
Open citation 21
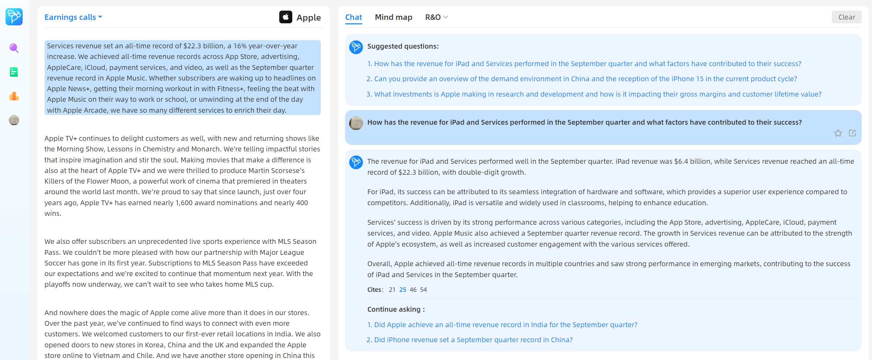[392, 290]
